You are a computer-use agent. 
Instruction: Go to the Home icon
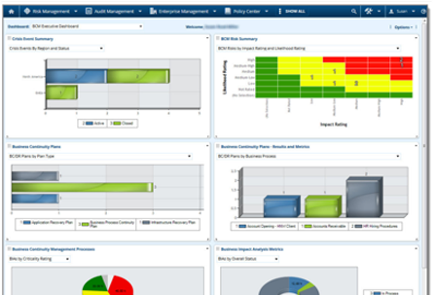(11, 12)
